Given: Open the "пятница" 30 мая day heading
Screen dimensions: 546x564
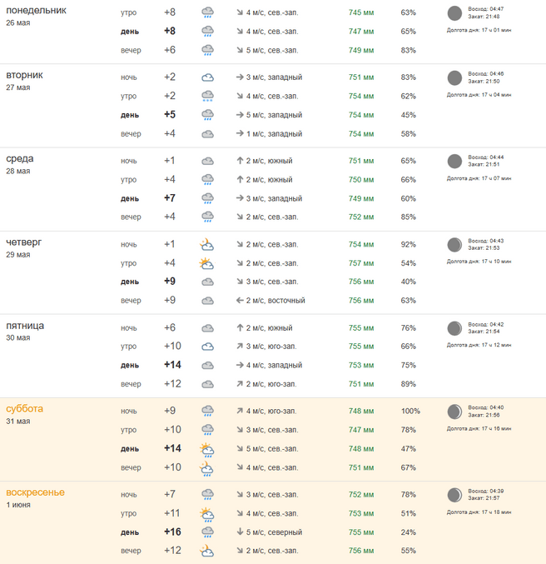Looking at the screenshot, I should tap(25, 326).
